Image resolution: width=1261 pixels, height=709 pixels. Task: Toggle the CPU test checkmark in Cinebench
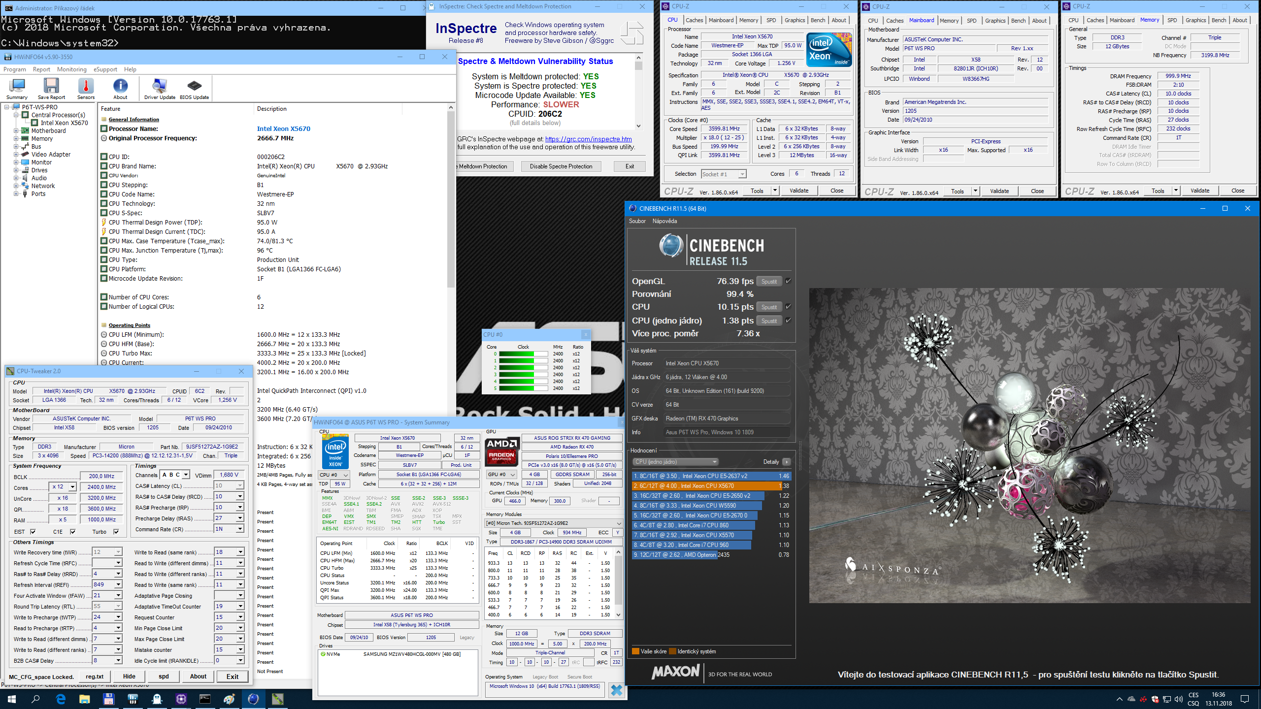[788, 307]
